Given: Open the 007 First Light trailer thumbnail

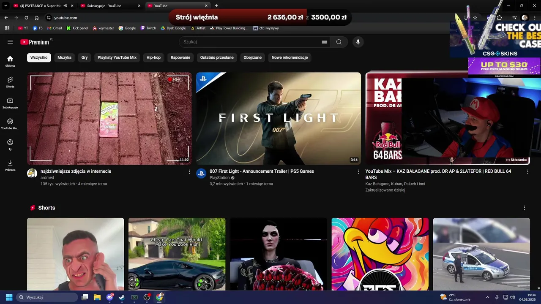Looking at the screenshot, I should 279,118.
